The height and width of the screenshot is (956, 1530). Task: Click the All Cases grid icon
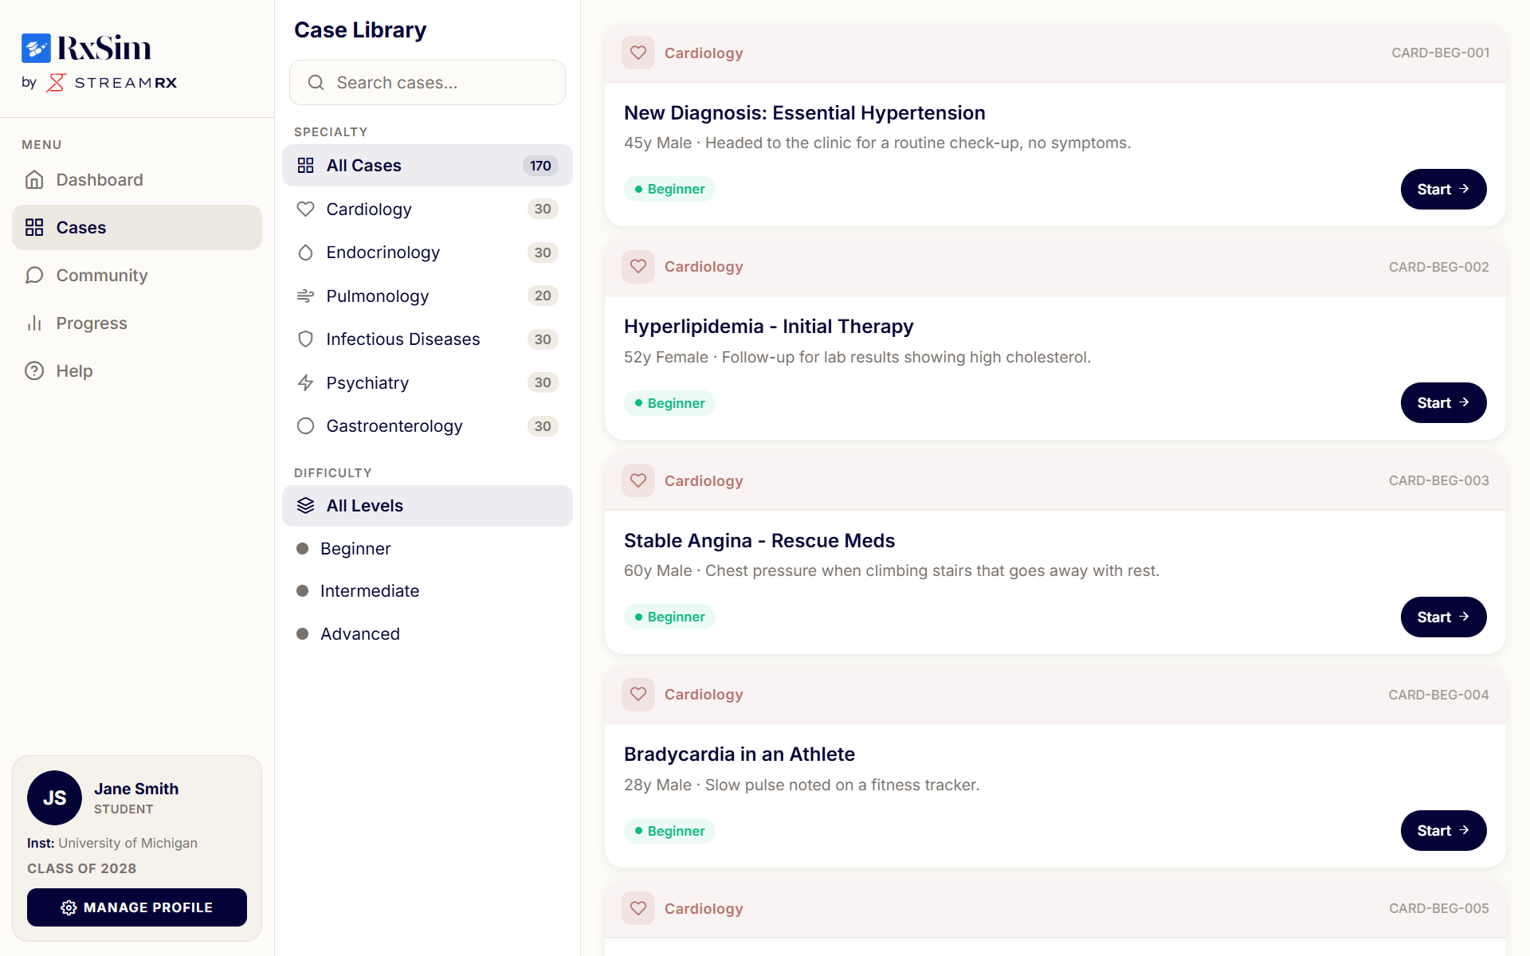tap(306, 166)
